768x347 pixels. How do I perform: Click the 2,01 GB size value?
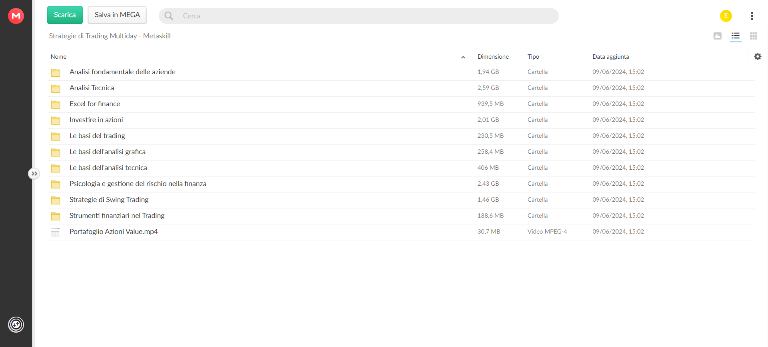click(x=488, y=120)
